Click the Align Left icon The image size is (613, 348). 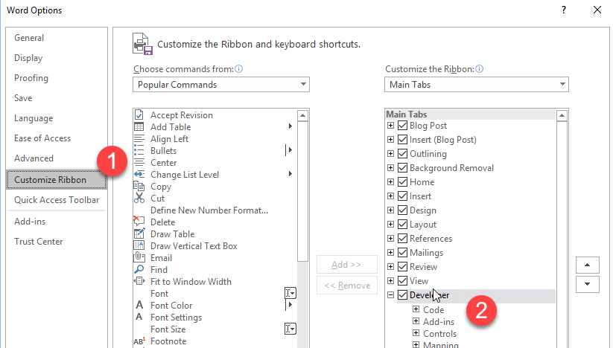coord(139,138)
